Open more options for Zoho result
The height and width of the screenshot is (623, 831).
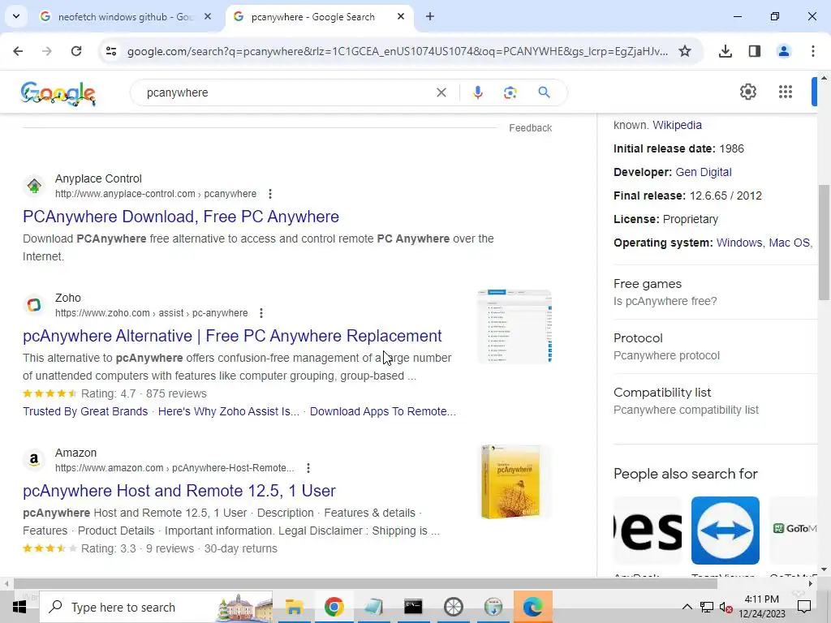click(261, 313)
